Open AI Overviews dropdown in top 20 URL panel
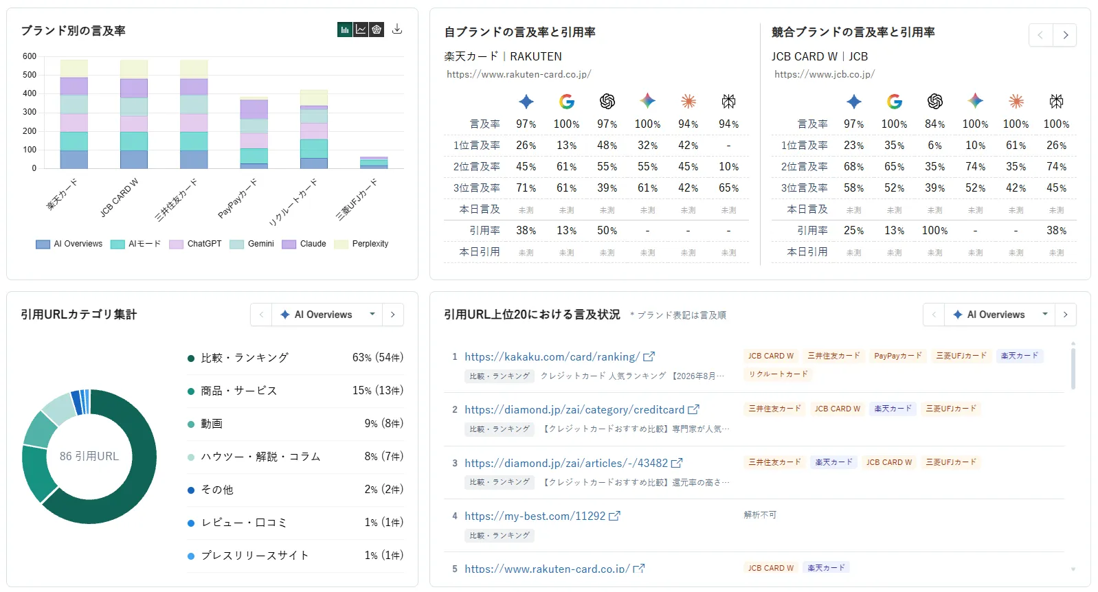The image size is (1098, 592). (x=1000, y=315)
